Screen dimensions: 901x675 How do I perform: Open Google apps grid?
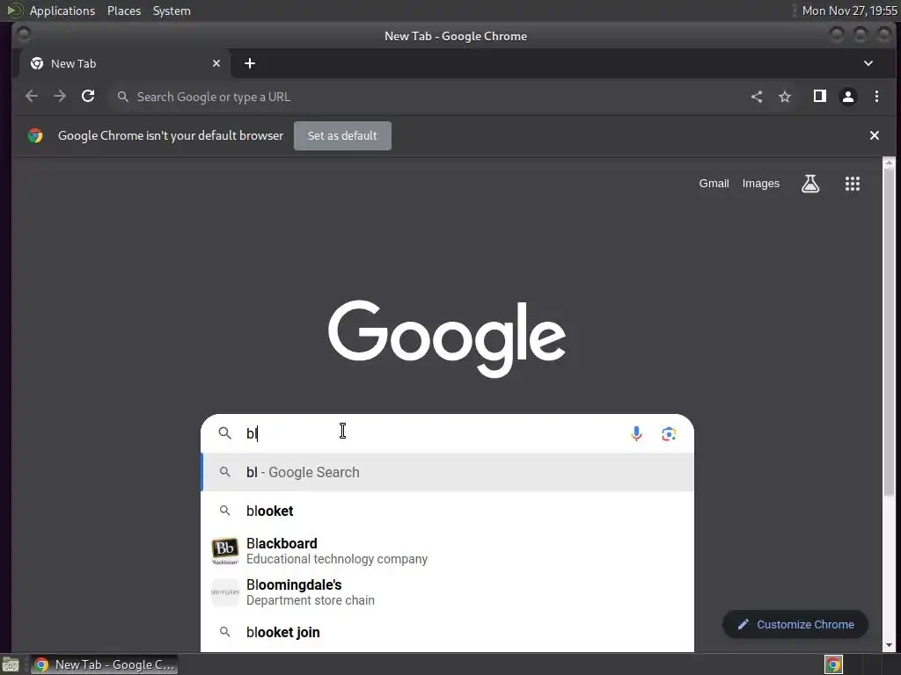(x=853, y=184)
